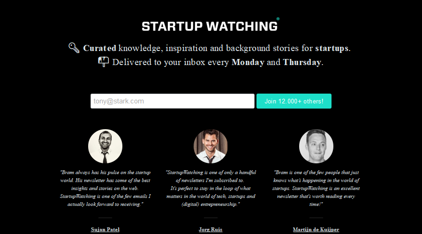Click the Startup Watching logo
The height and width of the screenshot is (234, 422).
(210, 26)
